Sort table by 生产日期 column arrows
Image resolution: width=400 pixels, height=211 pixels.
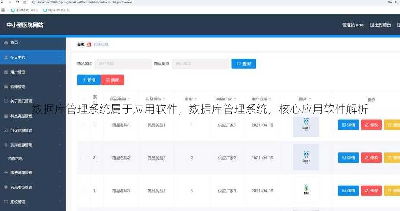pos(270,99)
